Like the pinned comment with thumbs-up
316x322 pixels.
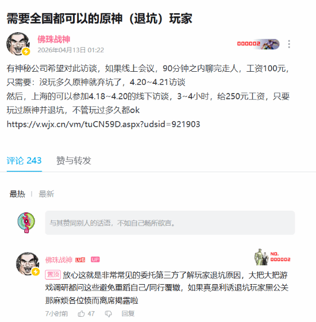click(82, 313)
